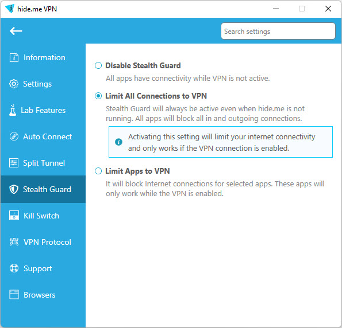Go to the Lab Features label
Viewport: 342px width, 328px height.
[43, 110]
